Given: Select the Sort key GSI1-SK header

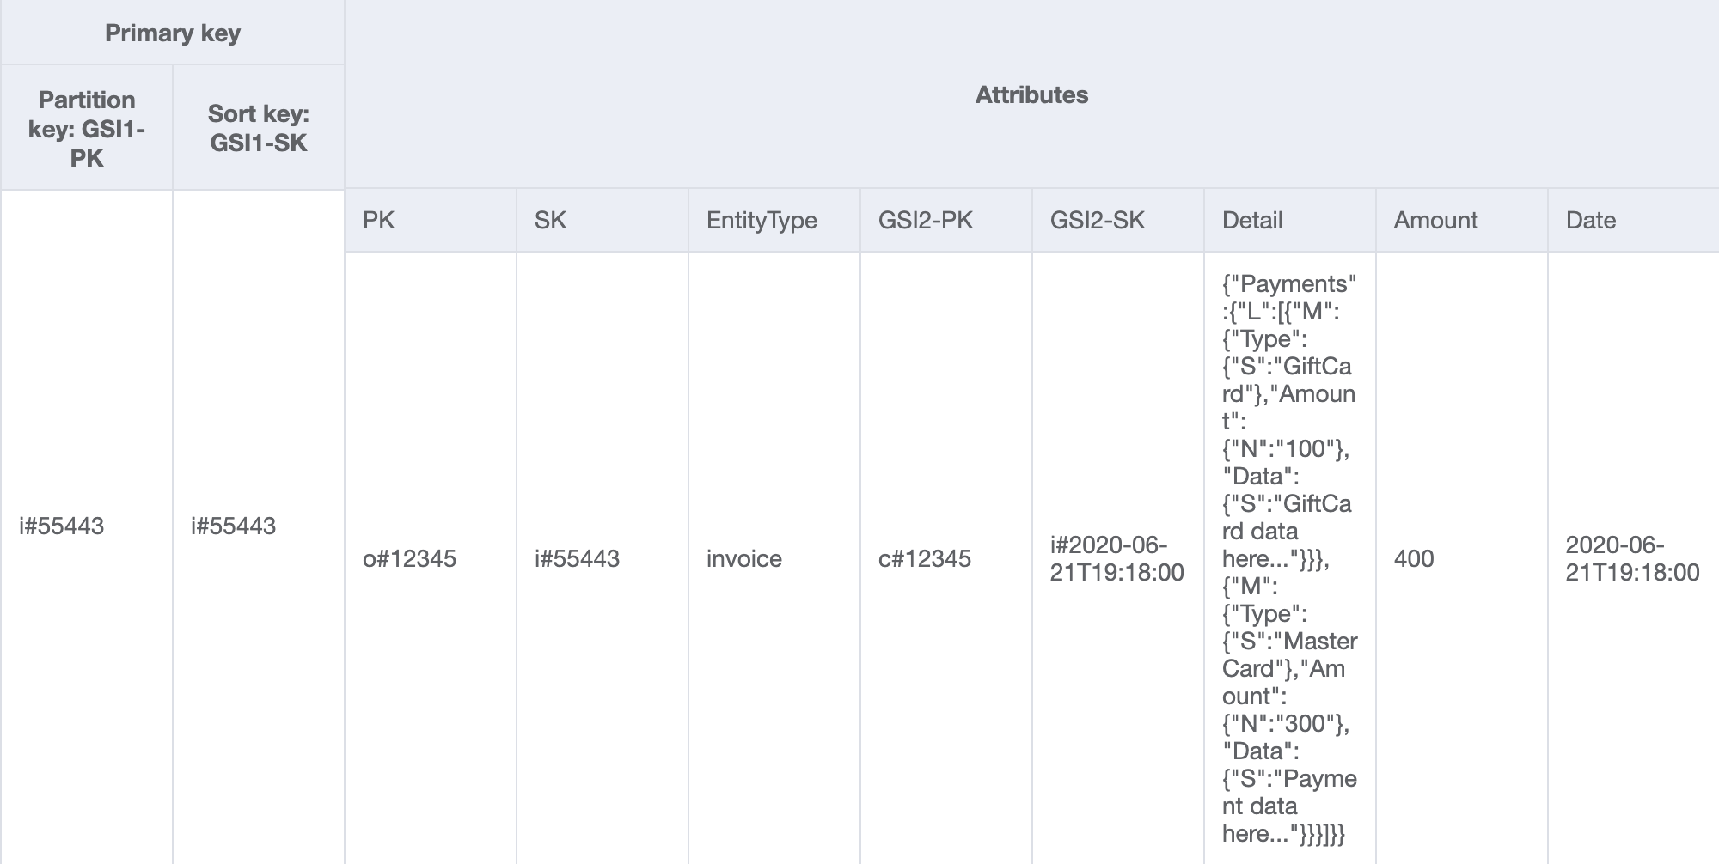Looking at the screenshot, I should click(x=258, y=128).
